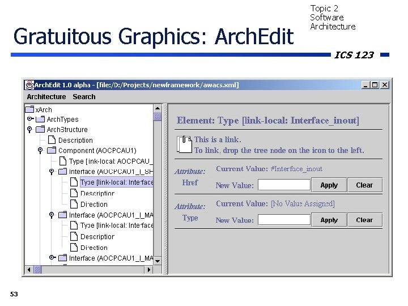Click the Type [link-local: AOCPCAU_ document icon
The height and width of the screenshot is (306, 408).
click(x=63, y=161)
